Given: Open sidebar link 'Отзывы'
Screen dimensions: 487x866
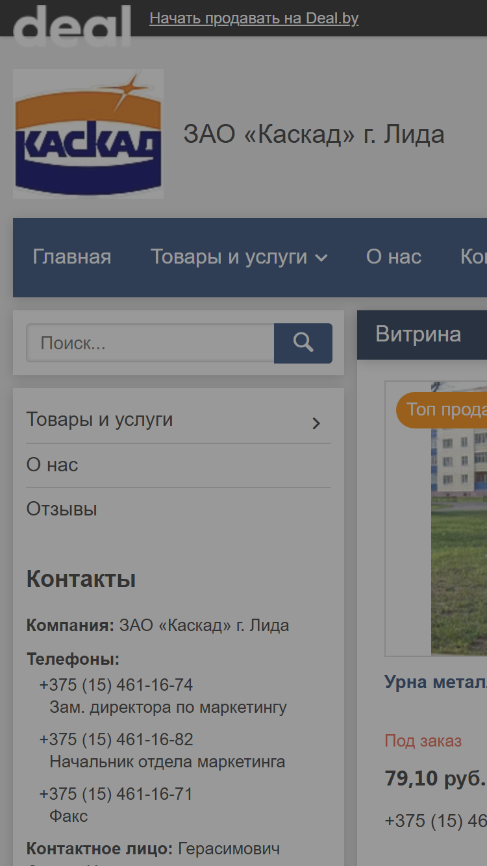Looking at the screenshot, I should pyautogui.click(x=62, y=509).
